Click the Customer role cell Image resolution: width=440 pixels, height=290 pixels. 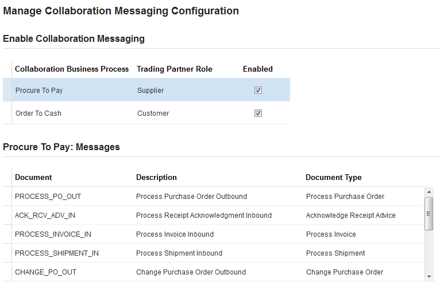(x=153, y=113)
